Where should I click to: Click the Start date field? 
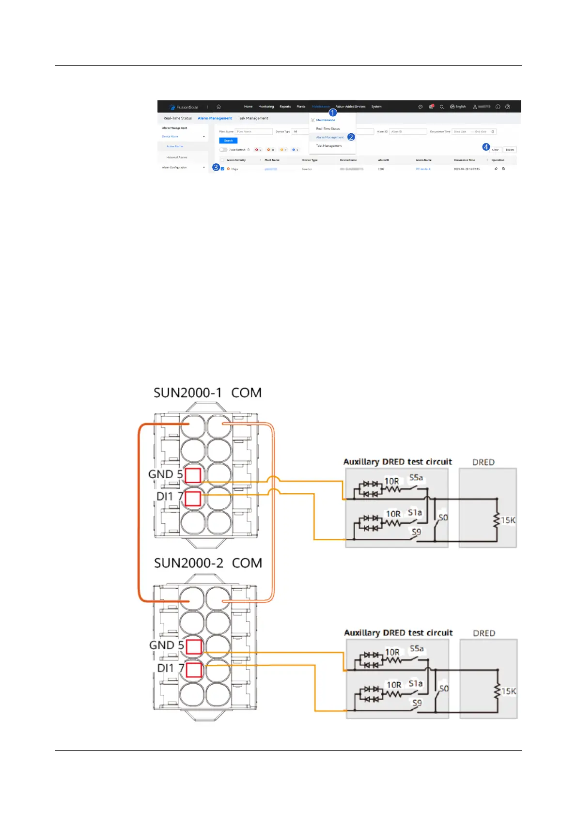coord(460,131)
